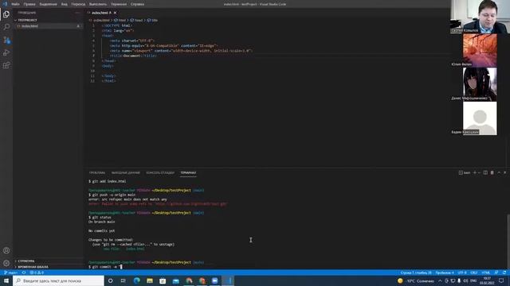The image size is (510, 286).
Task: Switch to the Проблемы panel tab
Action: [97, 173]
